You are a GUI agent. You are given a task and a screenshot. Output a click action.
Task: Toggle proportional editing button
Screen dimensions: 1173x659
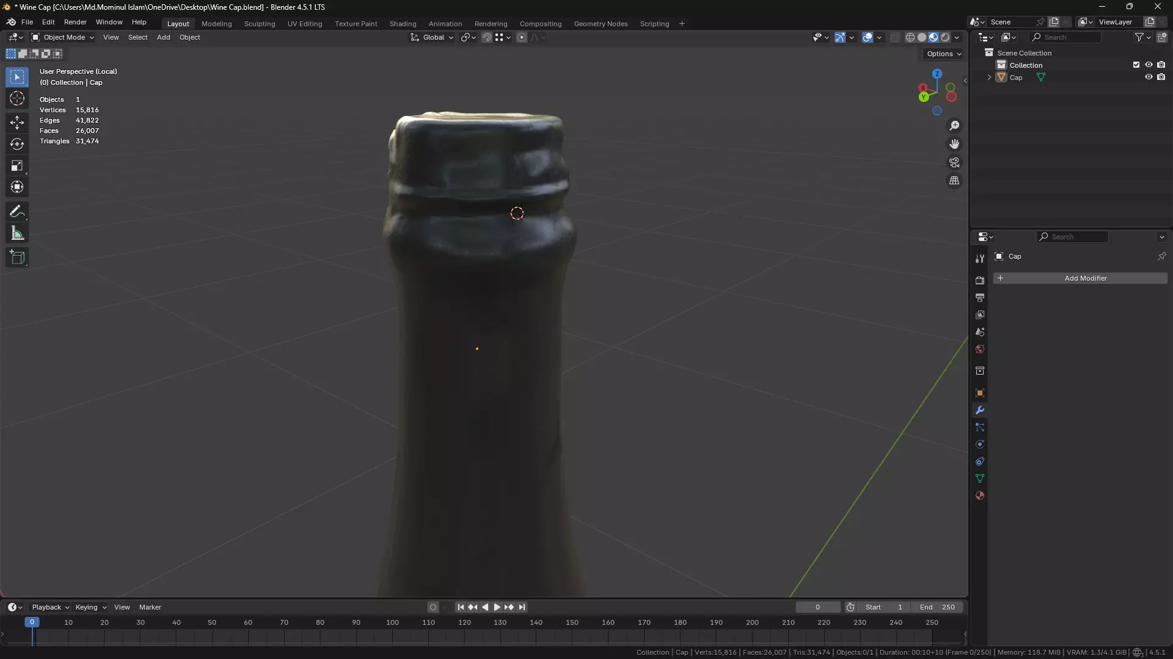pos(522,37)
